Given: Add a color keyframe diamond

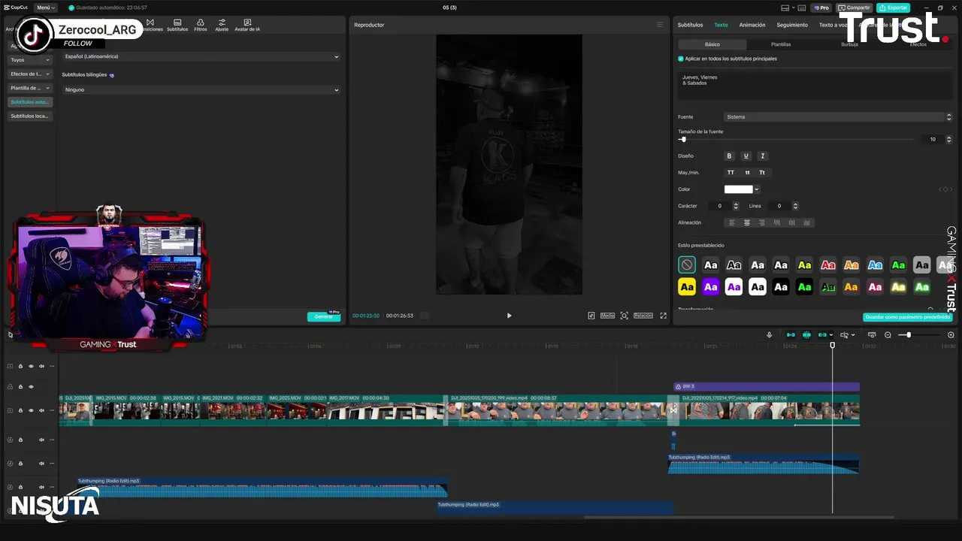Looking at the screenshot, I should coord(945,189).
